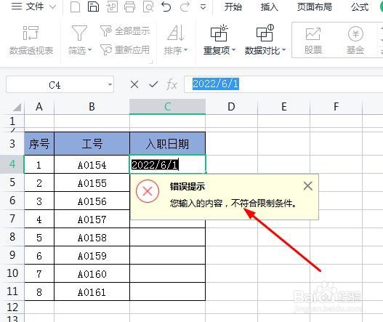Click cell containing A0155
Screen dimensions: 383x322
click(x=92, y=182)
